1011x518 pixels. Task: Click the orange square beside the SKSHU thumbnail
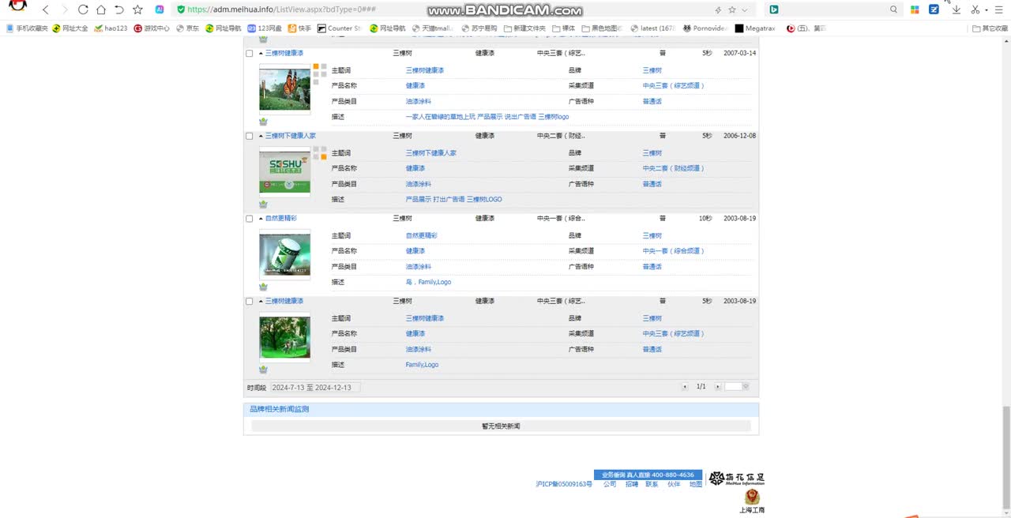tap(323, 156)
